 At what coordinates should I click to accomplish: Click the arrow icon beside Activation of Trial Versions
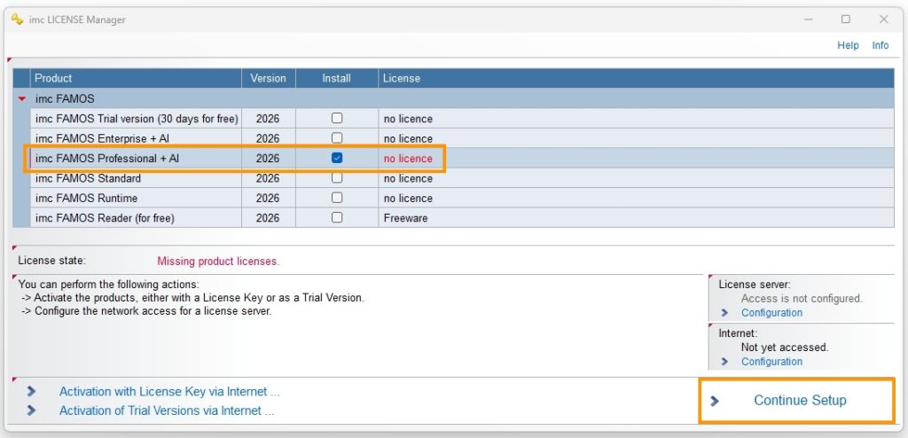(31, 411)
